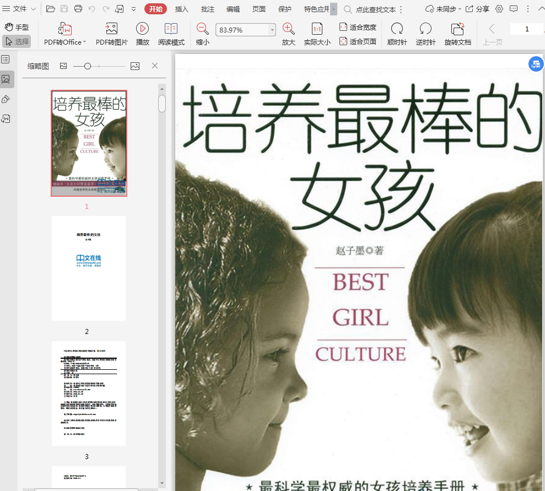Select page 2 thumbnail
This screenshot has height=491, width=545.
point(89,268)
